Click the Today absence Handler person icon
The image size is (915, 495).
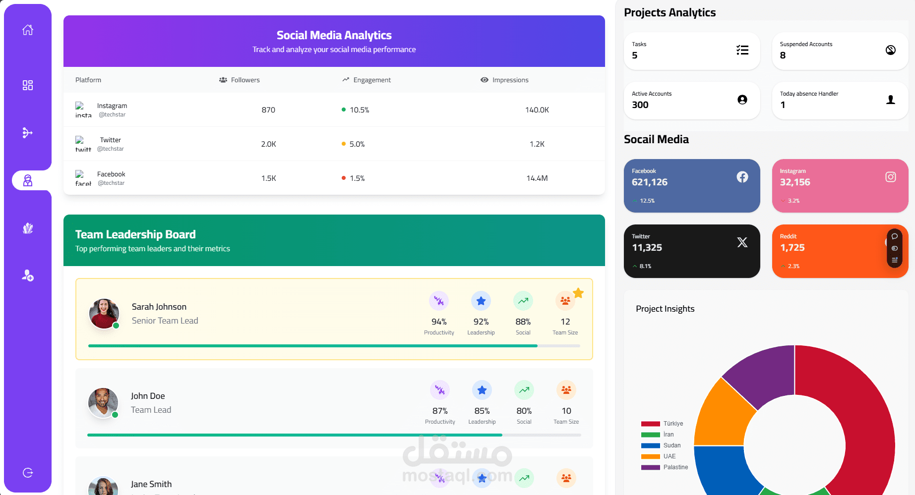(891, 100)
